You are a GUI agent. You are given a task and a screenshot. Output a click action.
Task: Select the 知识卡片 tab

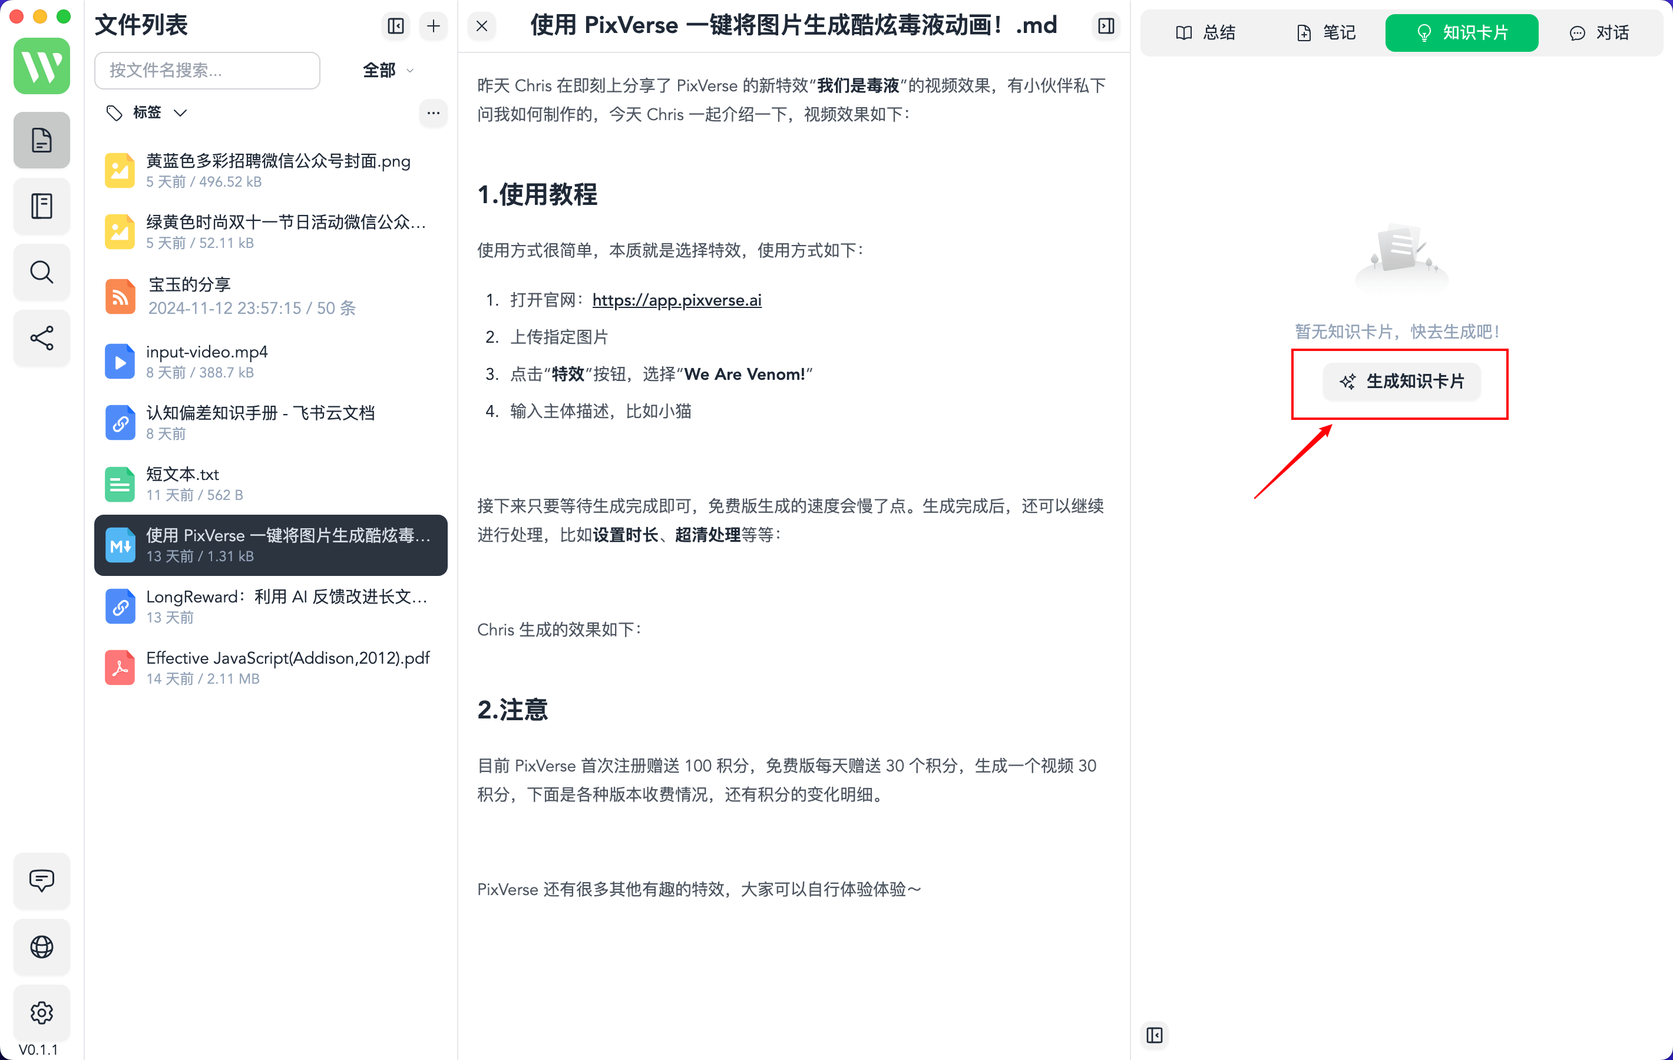click(x=1462, y=32)
